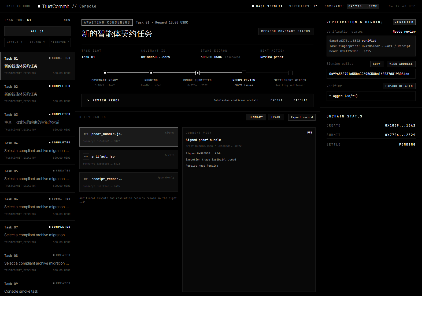Viewport: 429px width, 321px height.
Task: Click Export record button
Action: (302, 117)
